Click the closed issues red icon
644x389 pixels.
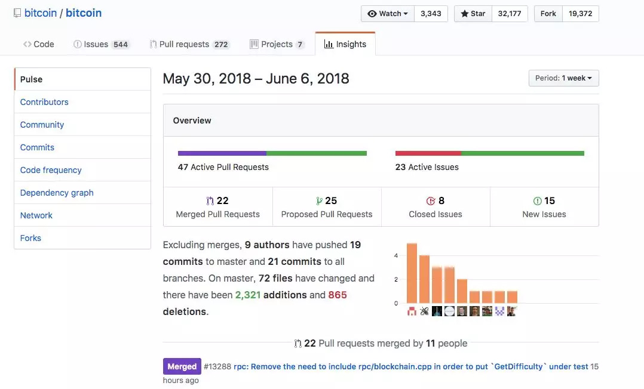pos(431,201)
